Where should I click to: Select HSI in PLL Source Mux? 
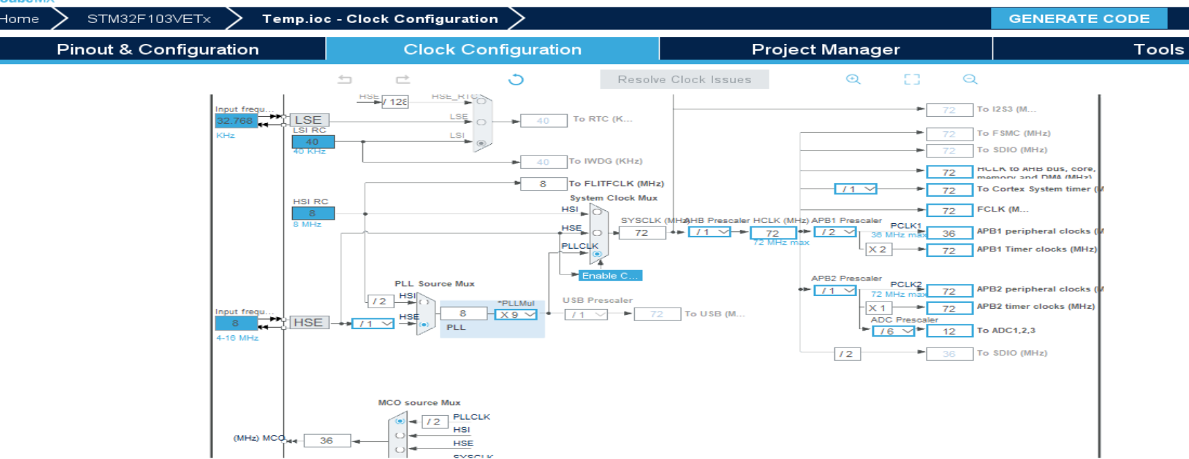tap(424, 302)
